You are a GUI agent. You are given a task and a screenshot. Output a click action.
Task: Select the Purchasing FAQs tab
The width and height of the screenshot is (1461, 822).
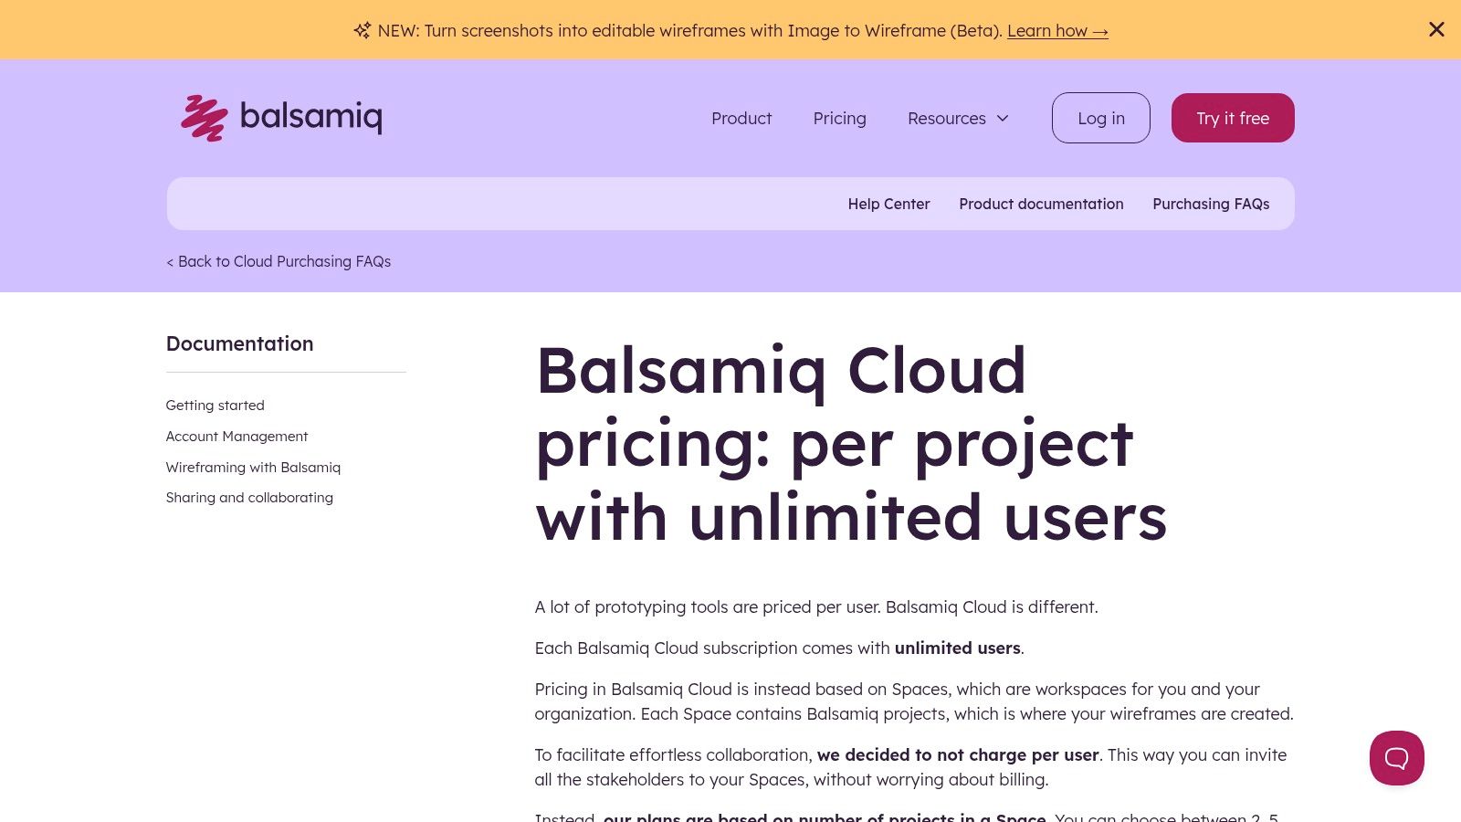[x=1211, y=204]
